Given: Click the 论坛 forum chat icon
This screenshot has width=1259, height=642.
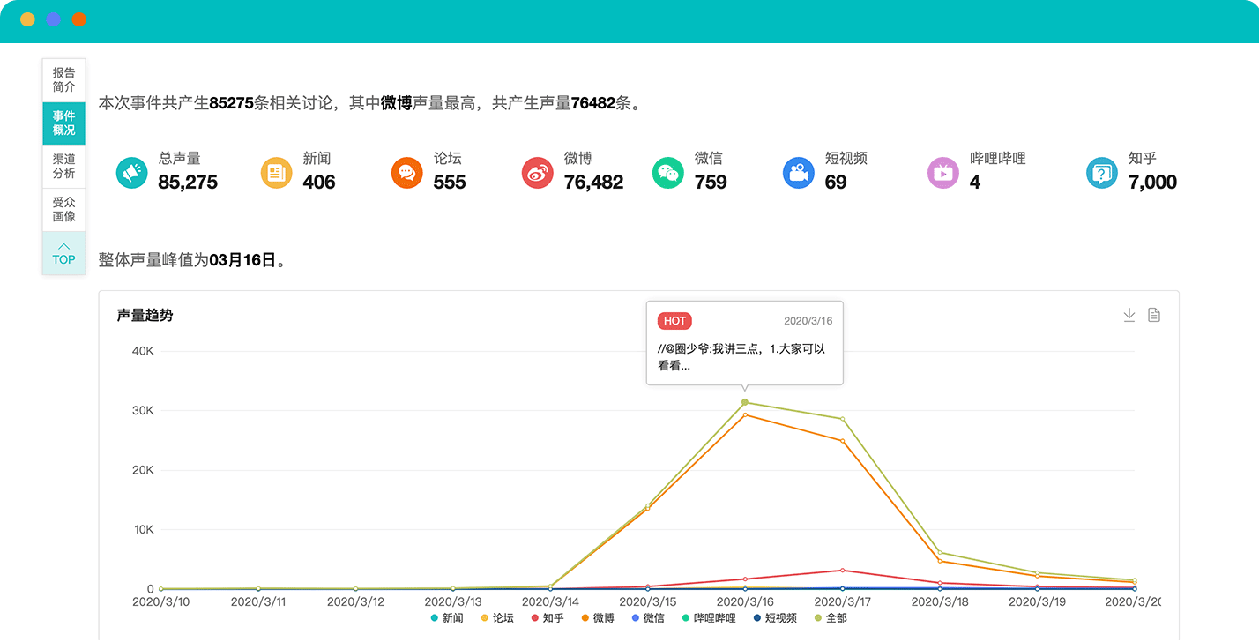Looking at the screenshot, I should click(406, 172).
